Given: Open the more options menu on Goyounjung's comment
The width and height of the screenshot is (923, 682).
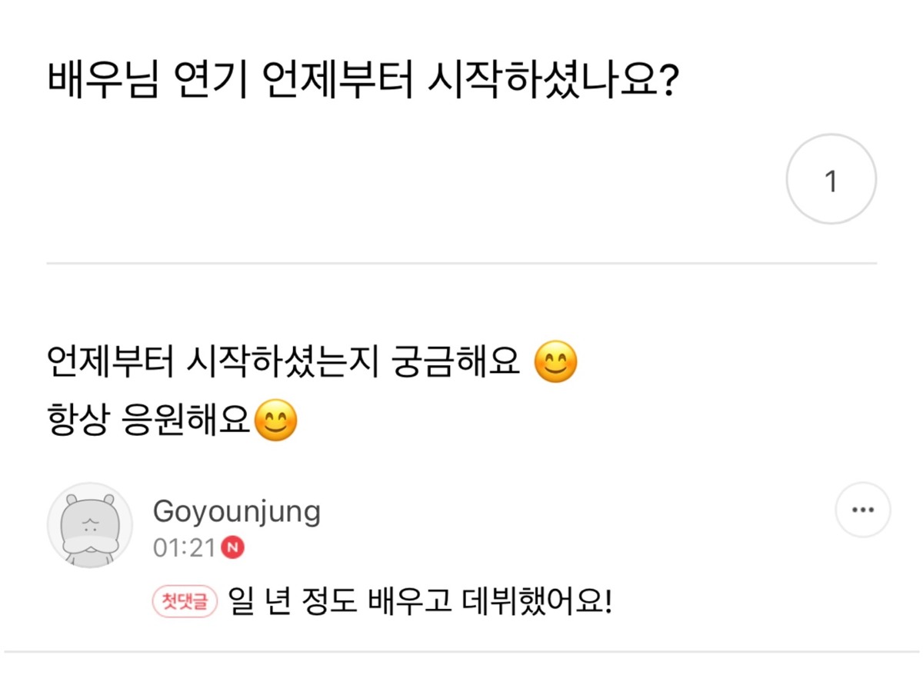Looking at the screenshot, I should click(862, 509).
